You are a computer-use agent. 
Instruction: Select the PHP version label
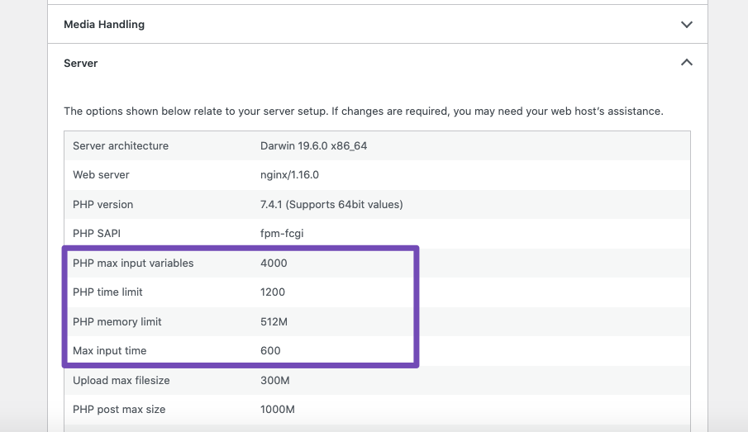(103, 205)
